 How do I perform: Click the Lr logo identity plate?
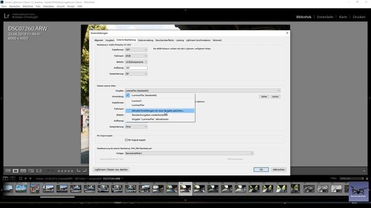pos(6,16)
